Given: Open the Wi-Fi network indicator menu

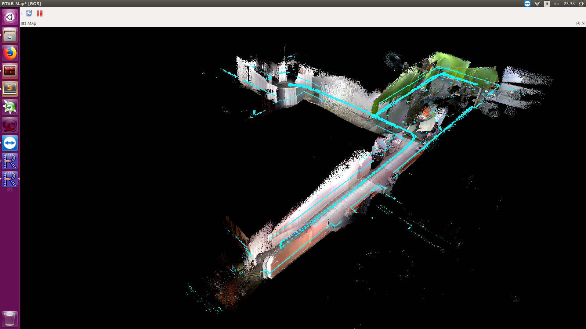Looking at the screenshot, I should tap(537, 4).
